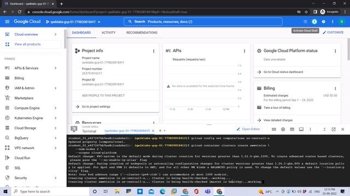This screenshot has height=196, width=350.
Task: Open the notifications badge icon
Action: pos(314,22)
